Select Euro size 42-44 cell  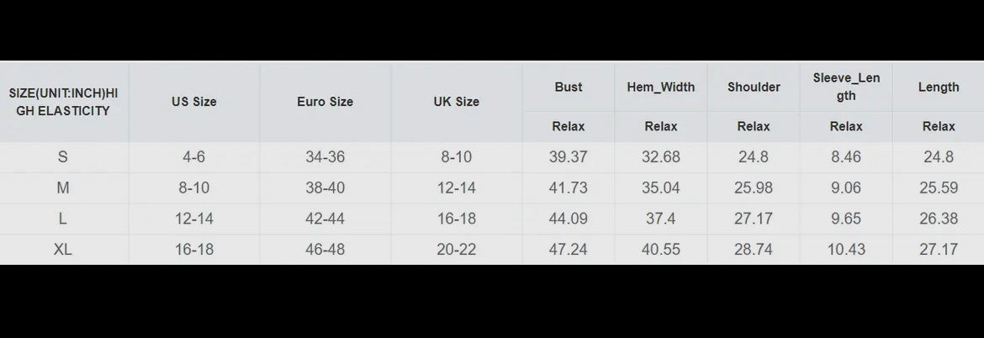pos(325,219)
